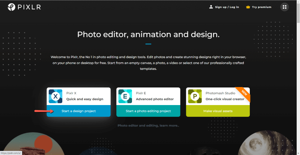
Task: Click the premium crown icon
Action: pyautogui.click(x=248, y=7)
